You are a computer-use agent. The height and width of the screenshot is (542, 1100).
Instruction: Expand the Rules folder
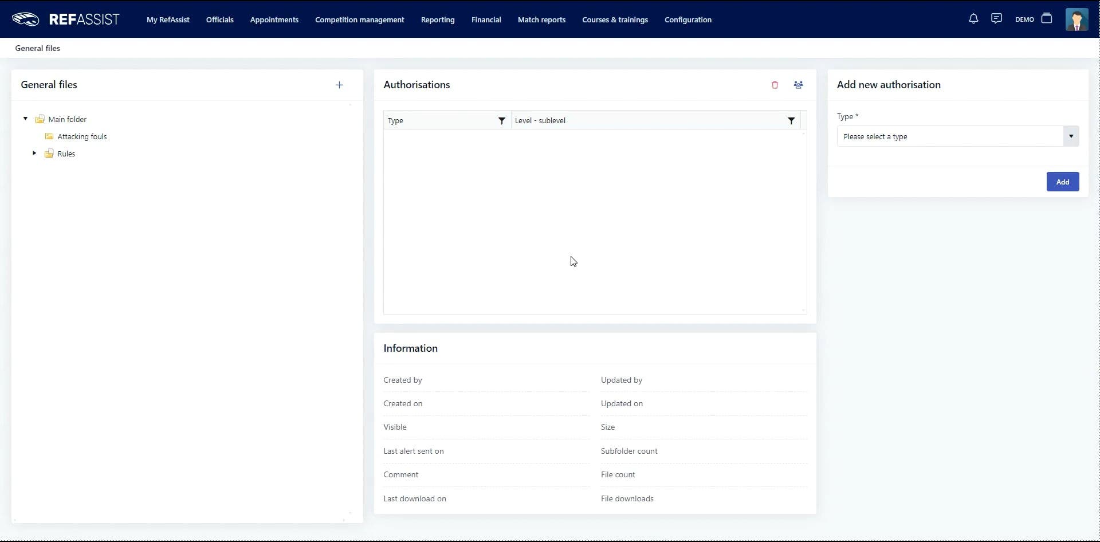pyautogui.click(x=34, y=154)
